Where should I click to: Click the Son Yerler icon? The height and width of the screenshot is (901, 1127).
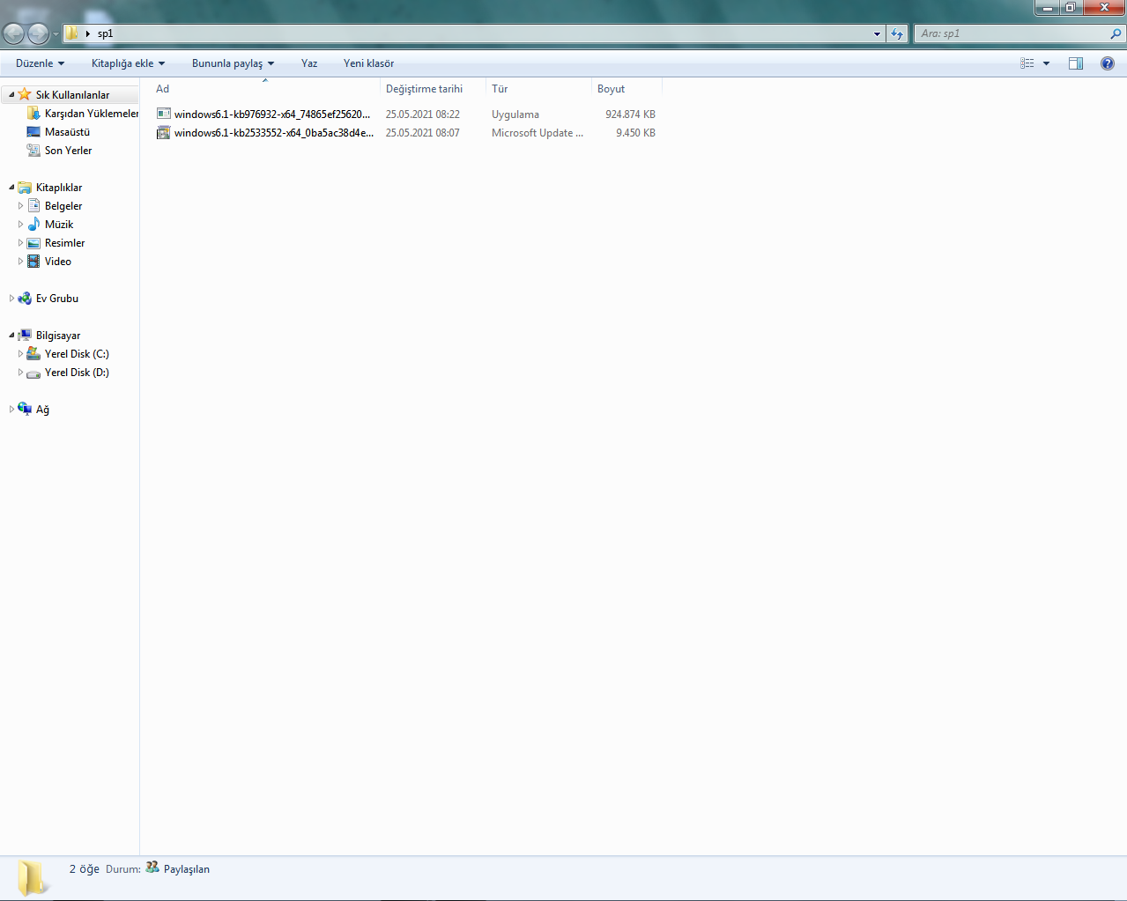point(33,150)
